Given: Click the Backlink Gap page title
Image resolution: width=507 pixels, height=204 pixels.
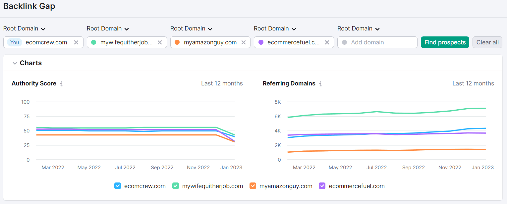Looking at the screenshot, I should click(29, 6).
